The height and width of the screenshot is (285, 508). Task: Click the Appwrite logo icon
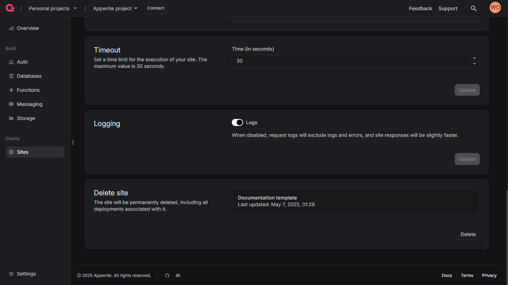[10, 8]
